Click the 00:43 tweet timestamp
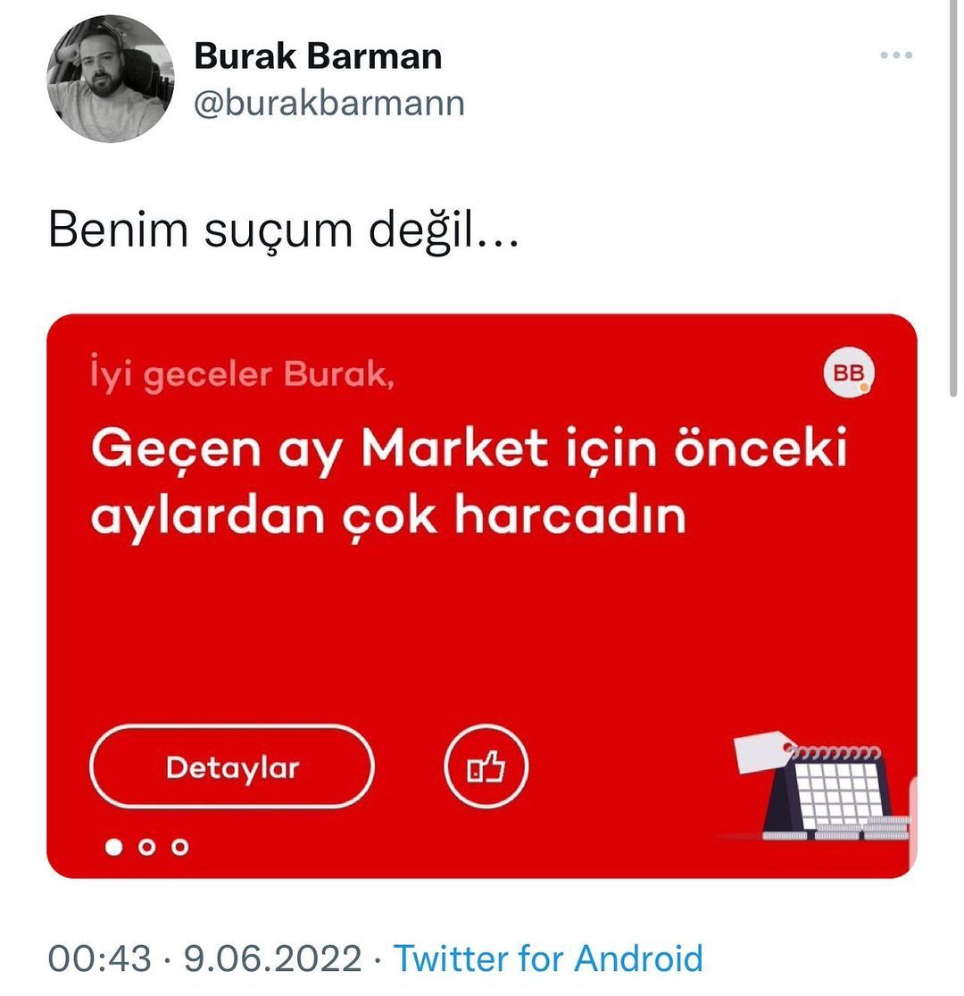Viewport: 964px width, 996px height. click(x=100, y=958)
